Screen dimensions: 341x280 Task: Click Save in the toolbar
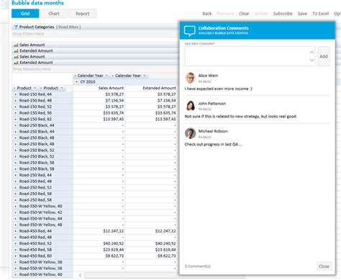point(302,14)
